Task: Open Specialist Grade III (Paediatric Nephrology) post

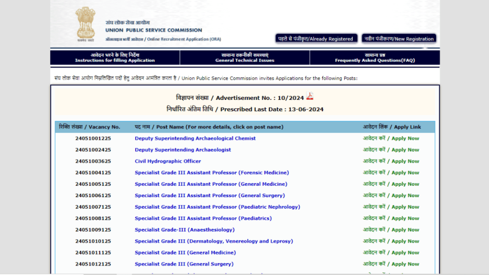Action: coord(217,207)
